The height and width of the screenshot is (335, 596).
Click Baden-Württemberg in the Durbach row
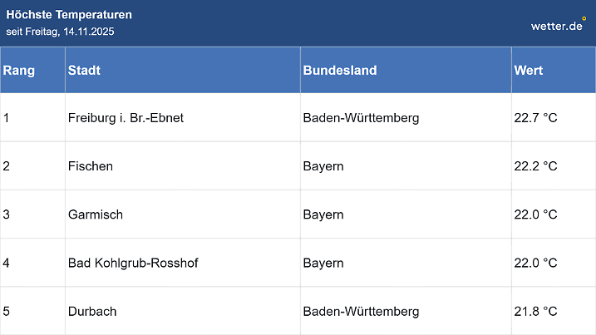pyautogui.click(x=361, y=312)
